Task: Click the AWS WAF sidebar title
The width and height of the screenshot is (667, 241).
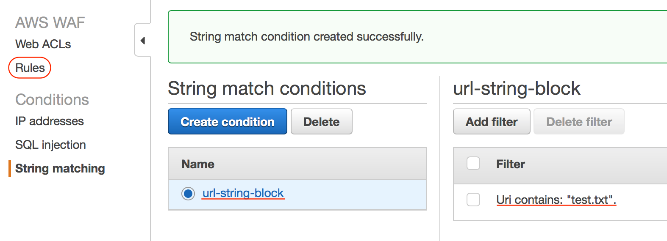Action: point(50,22)
